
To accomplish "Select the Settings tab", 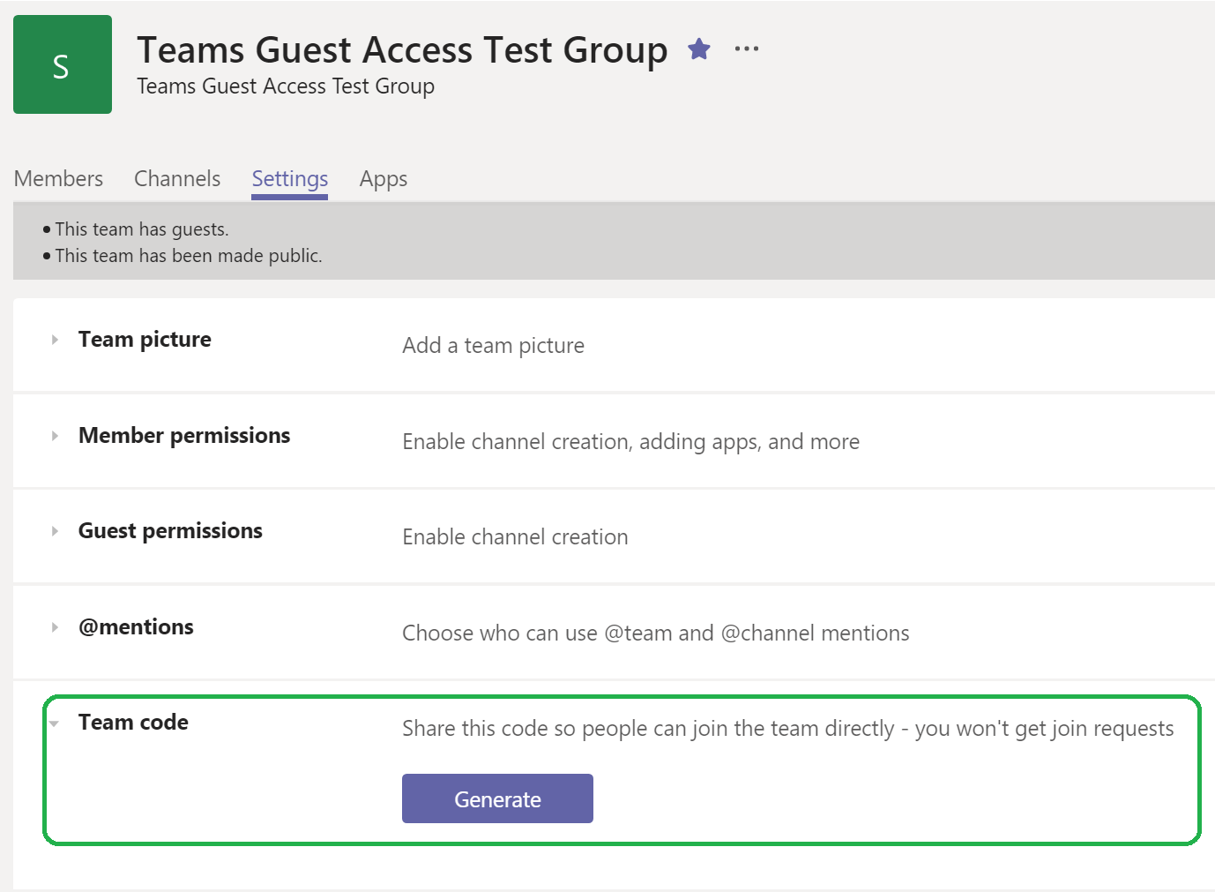I will pyautogui.click(x=289, y=178).
